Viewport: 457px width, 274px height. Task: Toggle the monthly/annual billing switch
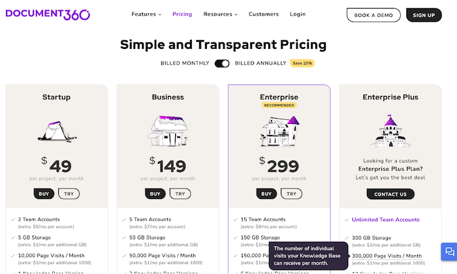click(x=222, y=63)
